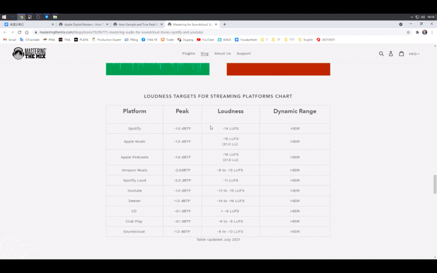Open the Dygang bookmark
Screen dimensions: 437x273
185,40
